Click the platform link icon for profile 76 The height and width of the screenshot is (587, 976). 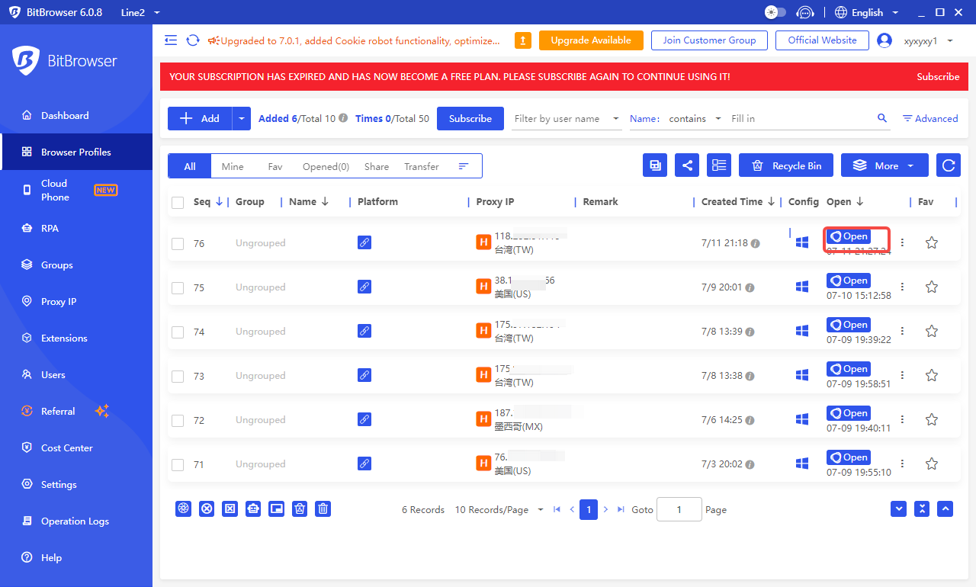(x=364, y=242)
